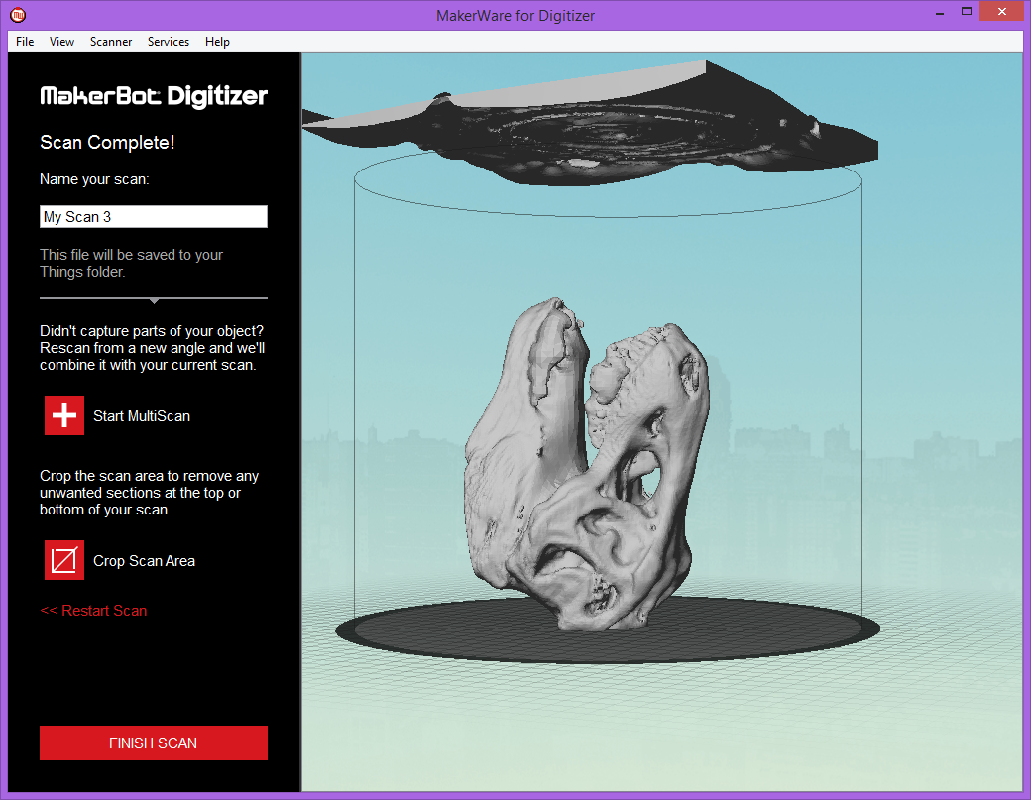Click the 'Crop the scan area to remove' text
Viewport: 1031px width, 800px height.
[x=150, y=493]
